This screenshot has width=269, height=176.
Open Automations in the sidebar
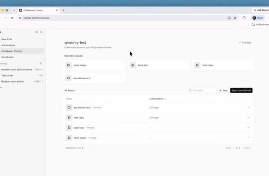coord(8,45)
